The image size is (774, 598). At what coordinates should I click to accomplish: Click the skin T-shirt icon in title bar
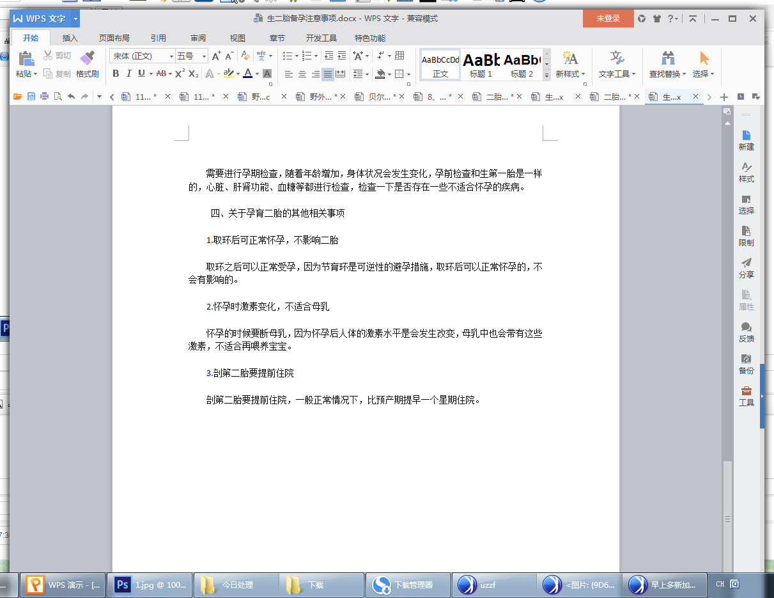(656, 19)
